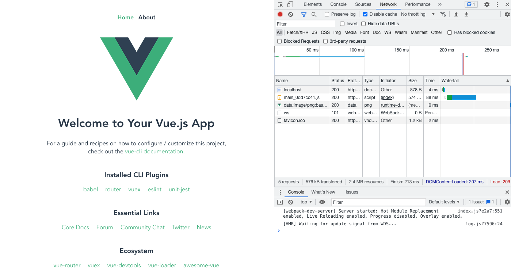The width and height of the screenshot is (511, 279).
Task: Click the Vue logo image
Action: (x=136, y=69)
